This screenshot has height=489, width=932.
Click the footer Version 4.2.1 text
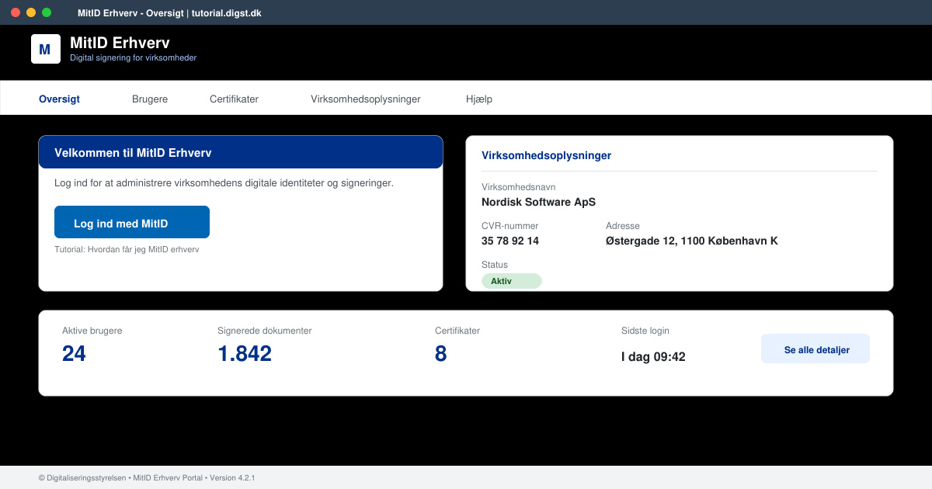(232, 478)
